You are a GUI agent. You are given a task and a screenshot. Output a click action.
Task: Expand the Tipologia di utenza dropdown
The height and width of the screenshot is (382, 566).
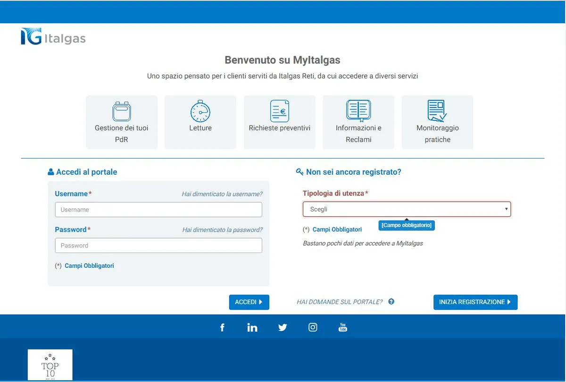(407, 209)
